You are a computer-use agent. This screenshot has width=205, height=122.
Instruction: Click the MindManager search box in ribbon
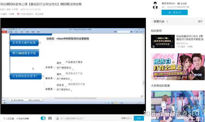coord(123,32)
